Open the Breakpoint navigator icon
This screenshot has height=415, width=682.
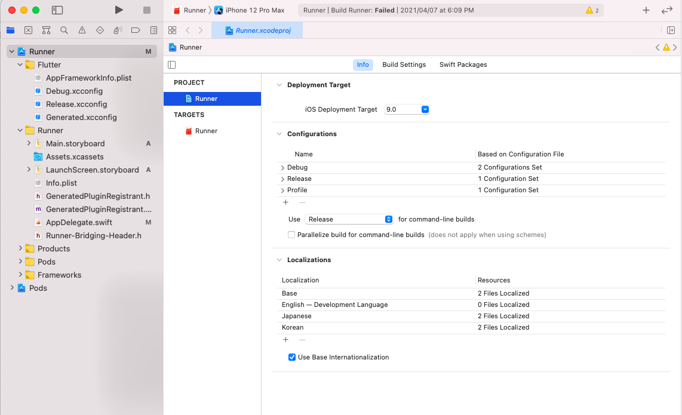136,30
